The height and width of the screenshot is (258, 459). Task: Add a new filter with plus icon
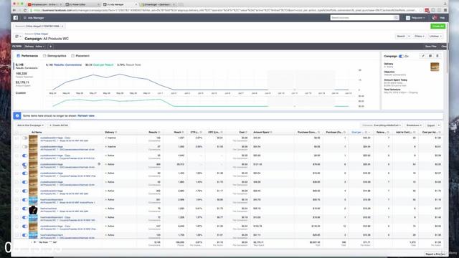pos(51,46)
